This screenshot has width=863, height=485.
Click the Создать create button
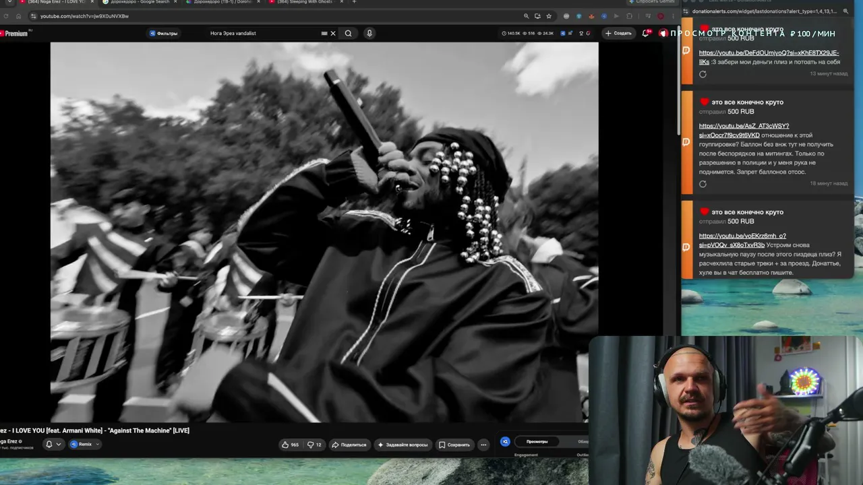[x=618, y=33]
